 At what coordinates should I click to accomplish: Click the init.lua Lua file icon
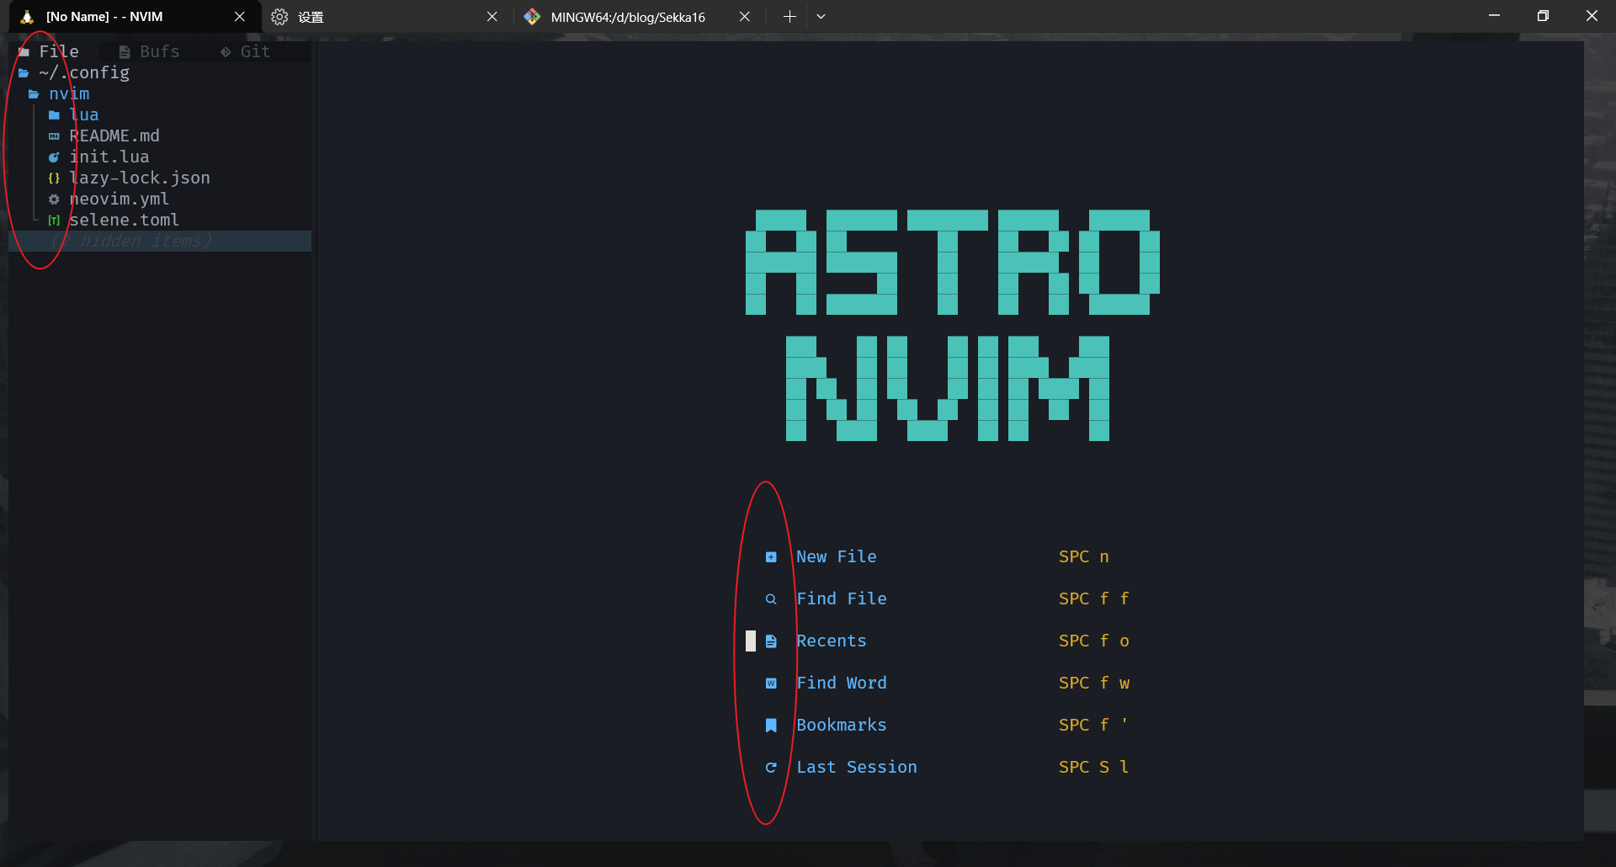54,157
